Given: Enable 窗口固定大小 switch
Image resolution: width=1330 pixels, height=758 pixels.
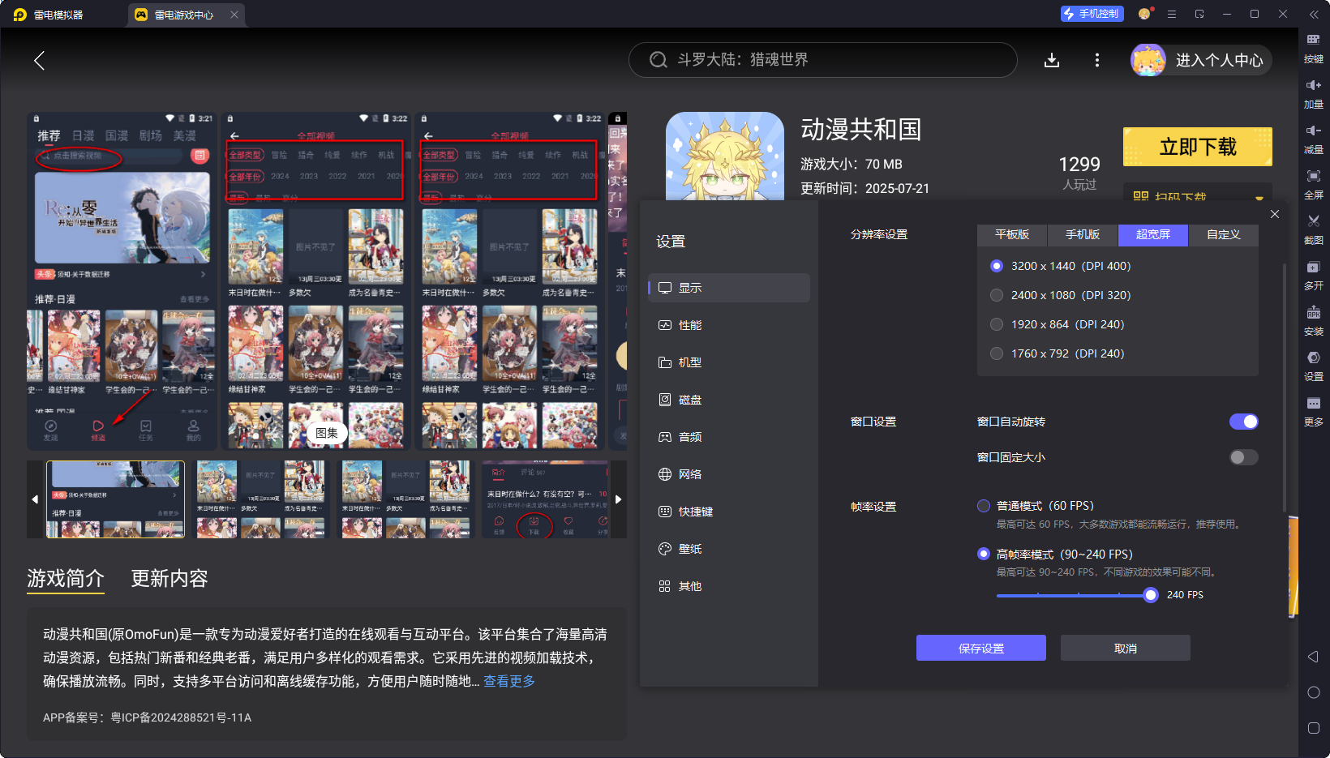Looking at the screenshot, I should [x=1244, y=457].
